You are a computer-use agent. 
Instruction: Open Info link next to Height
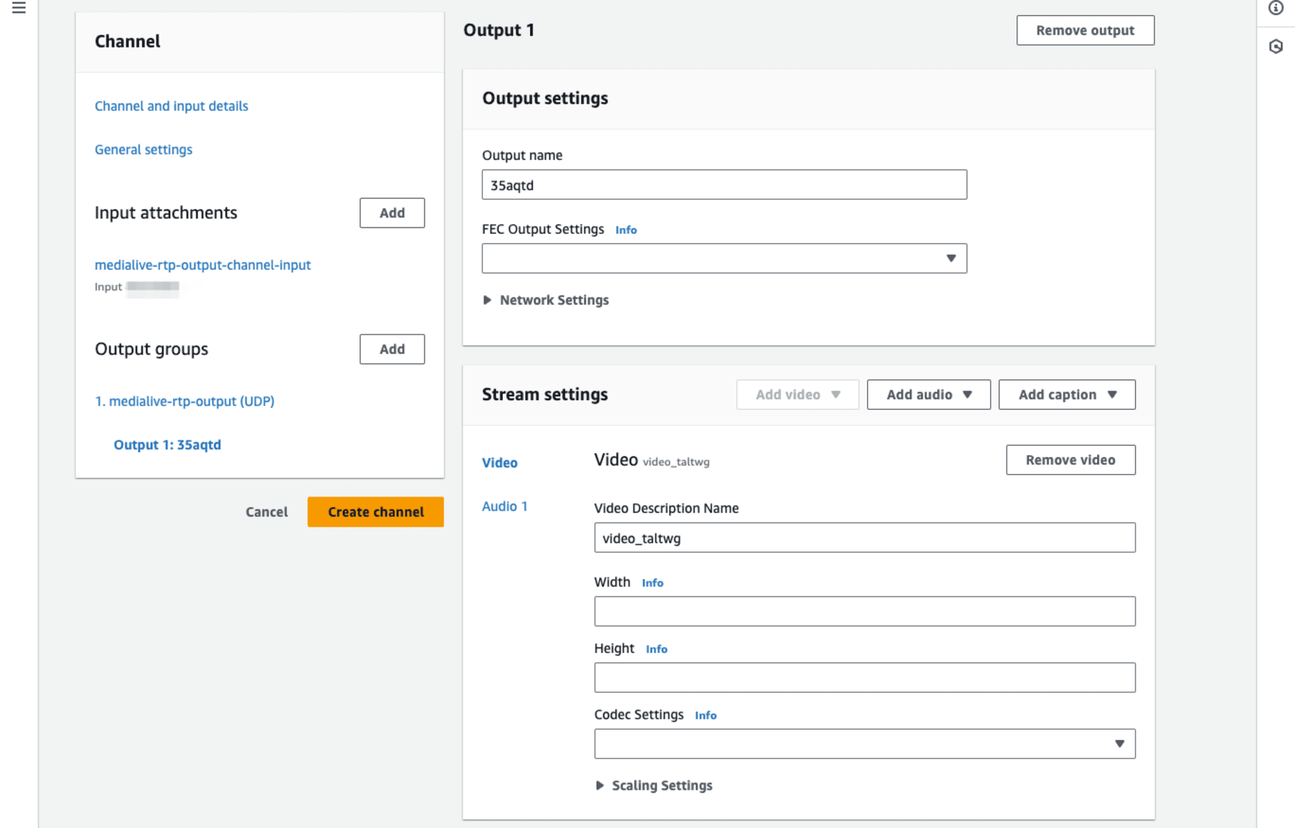click(x=656, y=649)
